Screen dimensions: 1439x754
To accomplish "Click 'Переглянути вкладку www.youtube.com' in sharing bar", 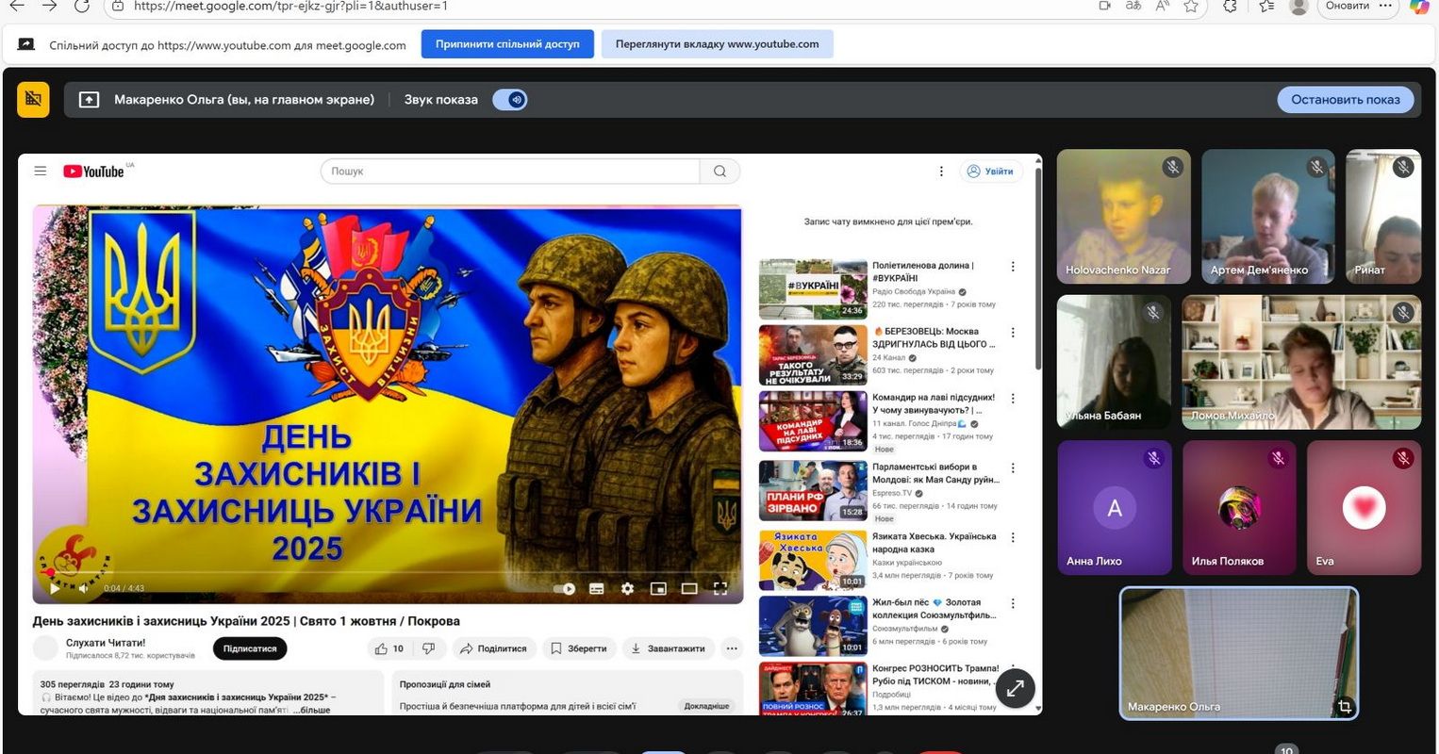I will [x=717, y=44].
